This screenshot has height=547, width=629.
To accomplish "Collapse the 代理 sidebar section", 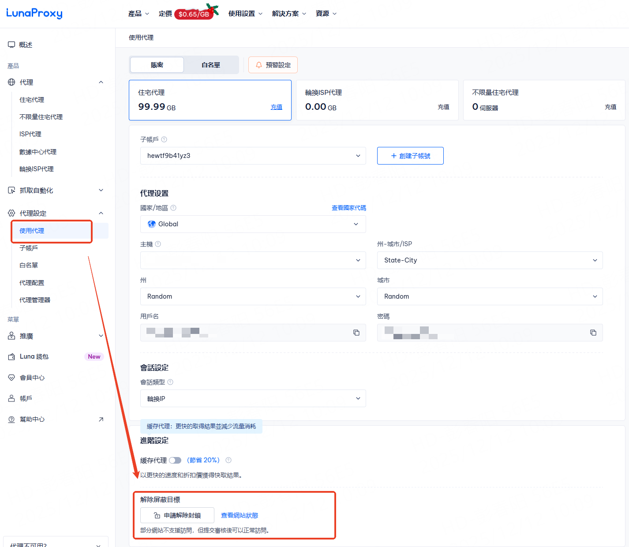I will 101,82.
